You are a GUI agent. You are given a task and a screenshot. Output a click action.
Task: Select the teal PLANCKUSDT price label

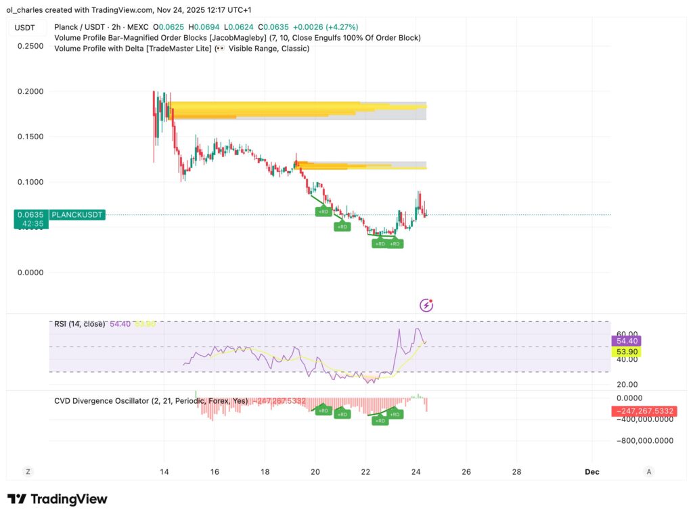pos(76,214)
